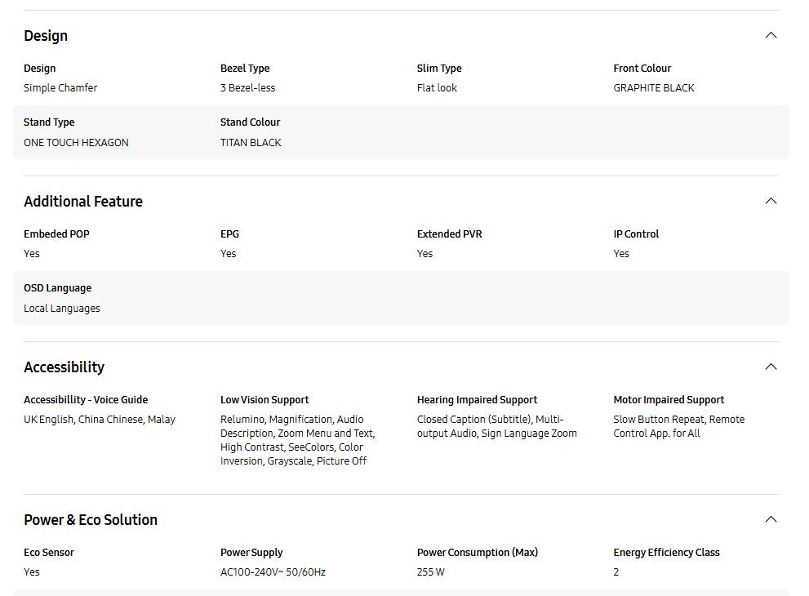Image resolution: width=809 pixels, height=596 pixels.
Task: Click the IP Control label
Action: [636, 234]
